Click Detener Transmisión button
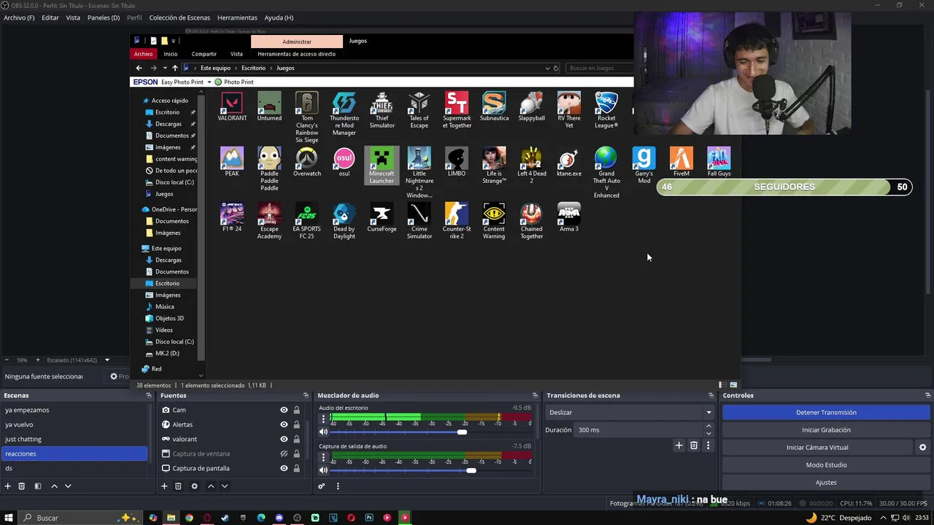Viewport: 934px width, 525px height. (826, 412)
